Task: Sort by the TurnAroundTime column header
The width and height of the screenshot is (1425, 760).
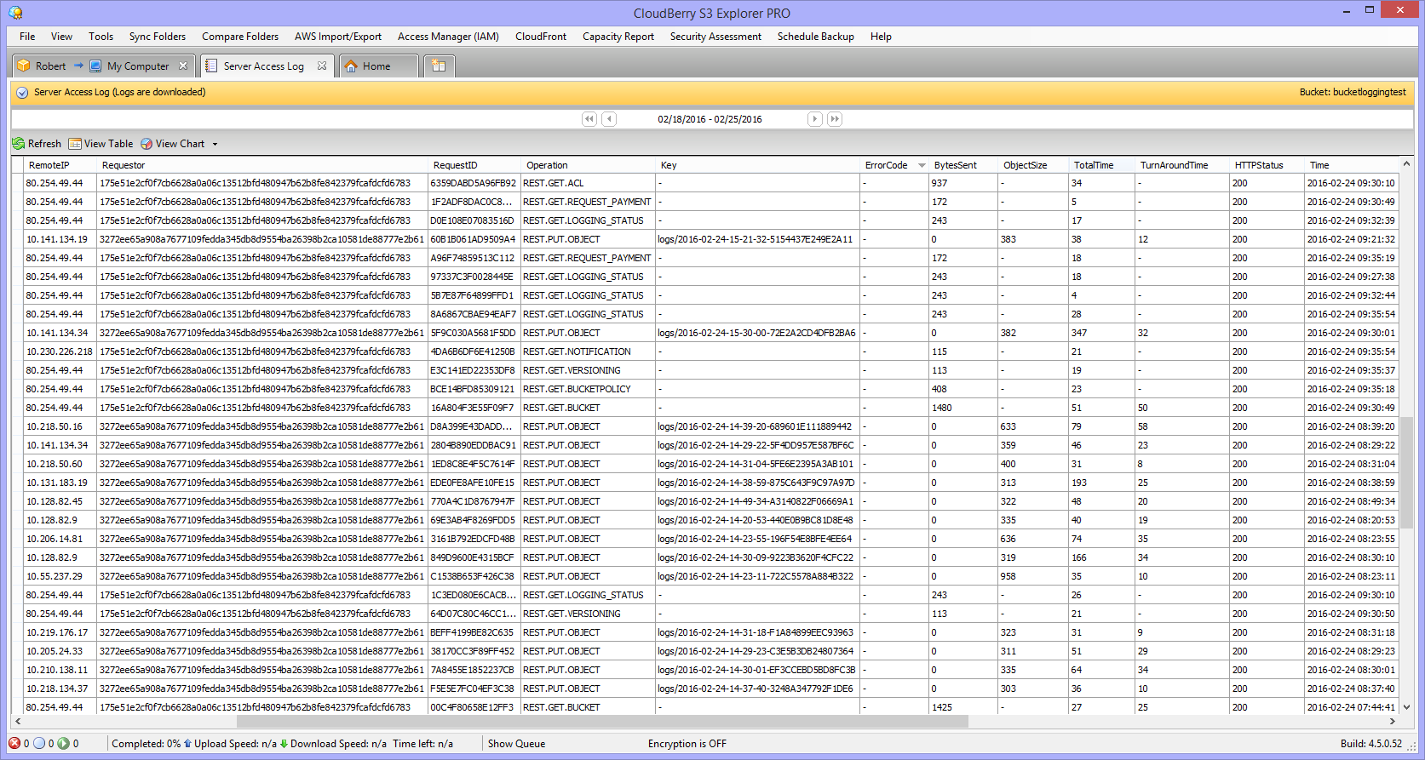Action: 1182,165
